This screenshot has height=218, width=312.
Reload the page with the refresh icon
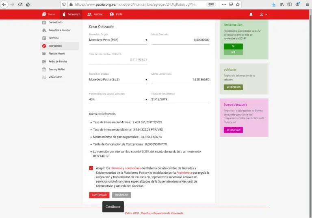tap(20, 4)
